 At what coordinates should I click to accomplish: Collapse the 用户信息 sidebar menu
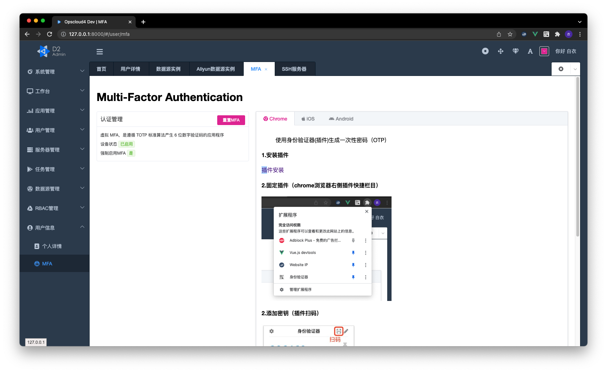coord(54,227)
